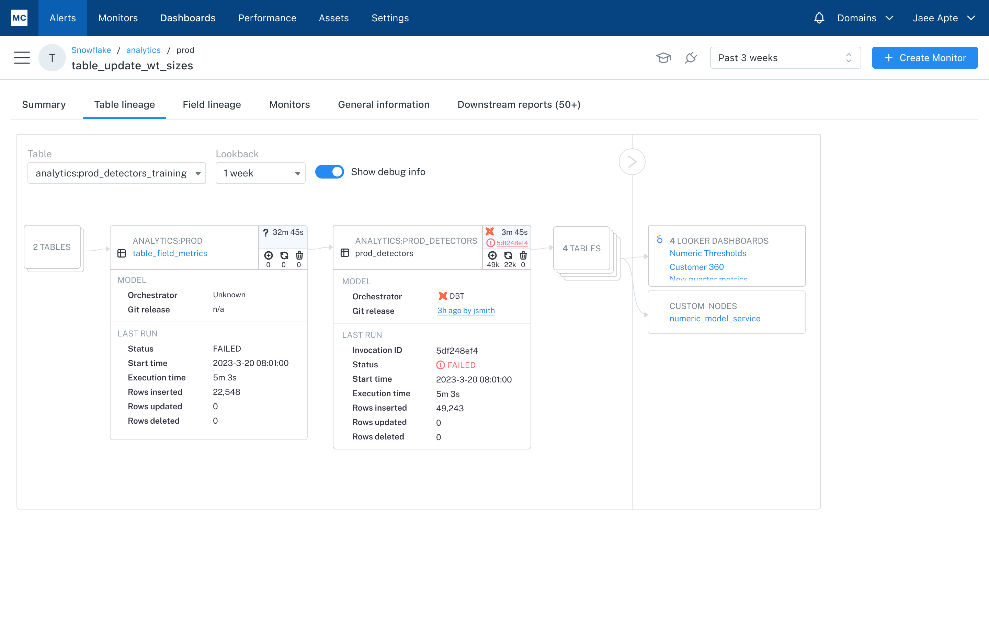Click the red alert icon beside 5df248ef4 link
This screenshot has height=618, width=989.
click(x=490, y=243)
